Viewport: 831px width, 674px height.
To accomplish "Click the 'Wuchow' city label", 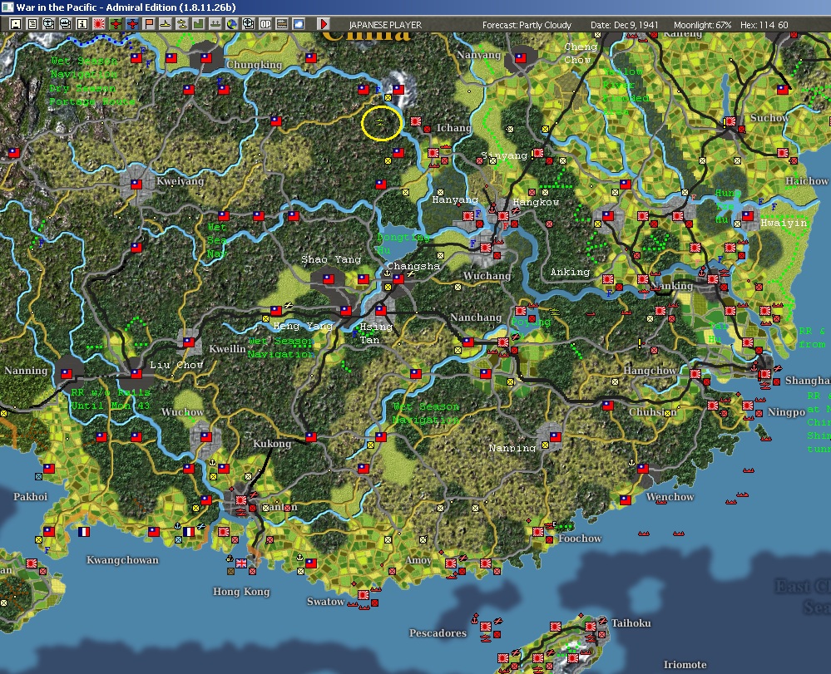I will click(182, 411).
